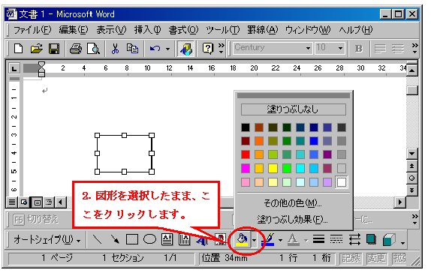Select the Oval drawing tool
This screenshot has width=431, height=273.
pos(149,239)
